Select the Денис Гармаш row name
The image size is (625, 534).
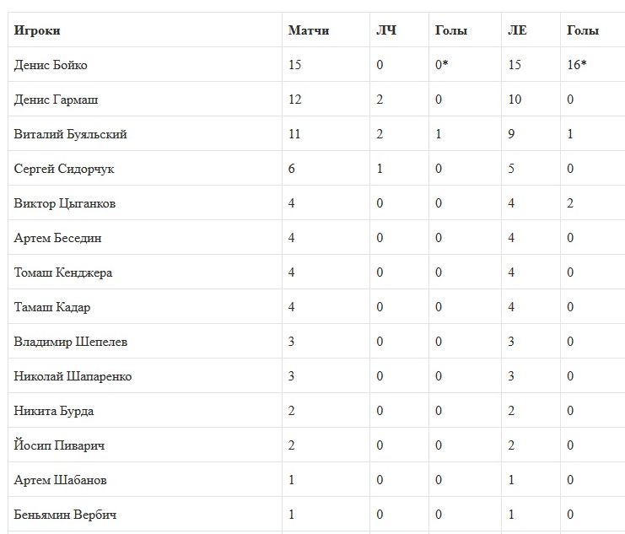click(x=56, y=100)
